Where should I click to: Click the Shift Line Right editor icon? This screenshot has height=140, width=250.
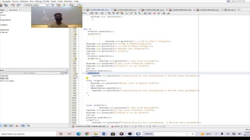tap(149, 13)
